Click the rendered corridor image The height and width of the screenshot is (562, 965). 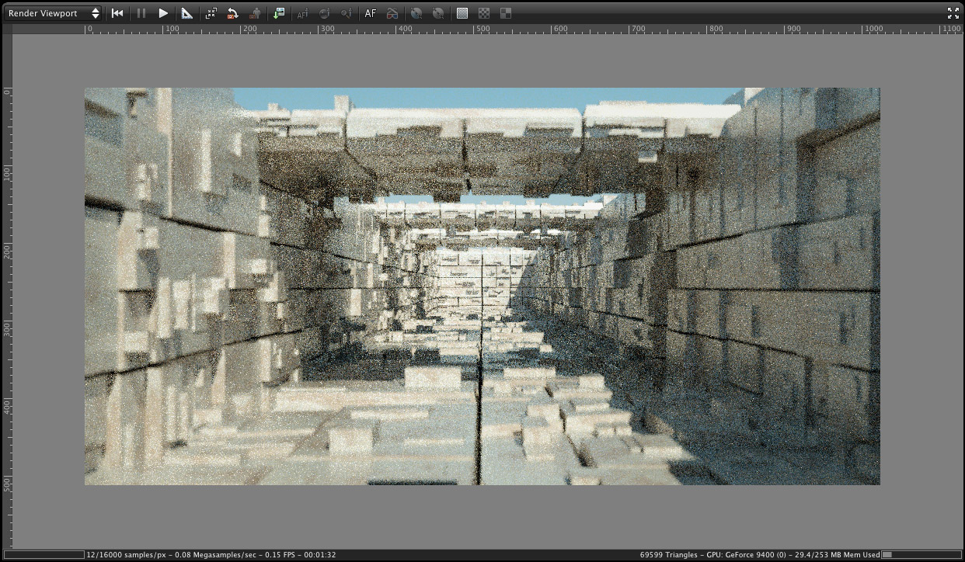(x=482, y=286)
